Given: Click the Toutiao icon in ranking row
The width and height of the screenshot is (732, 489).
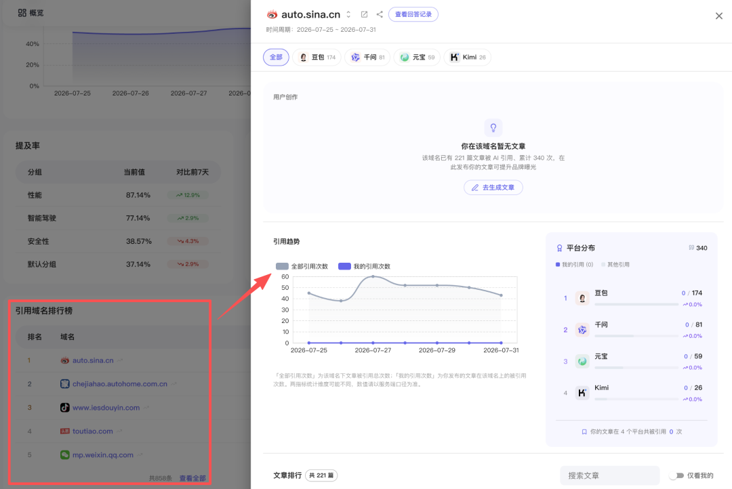Looking at the screenshot, I should [65, 431].
